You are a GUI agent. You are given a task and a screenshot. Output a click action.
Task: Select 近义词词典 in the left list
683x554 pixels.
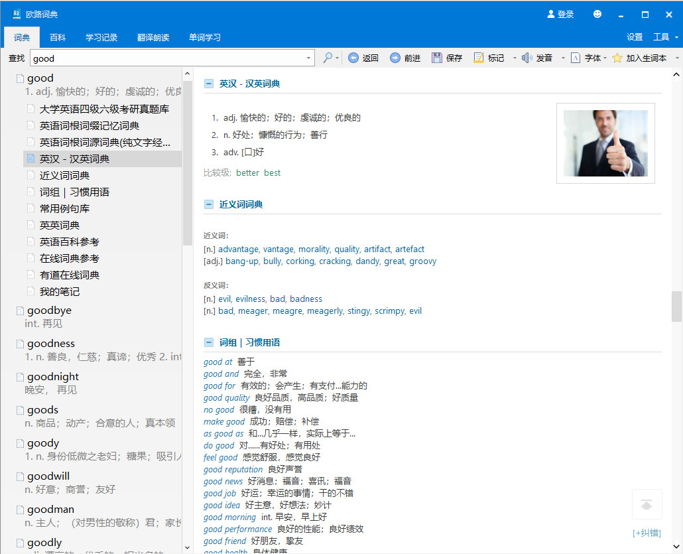[x=64, y=175]
